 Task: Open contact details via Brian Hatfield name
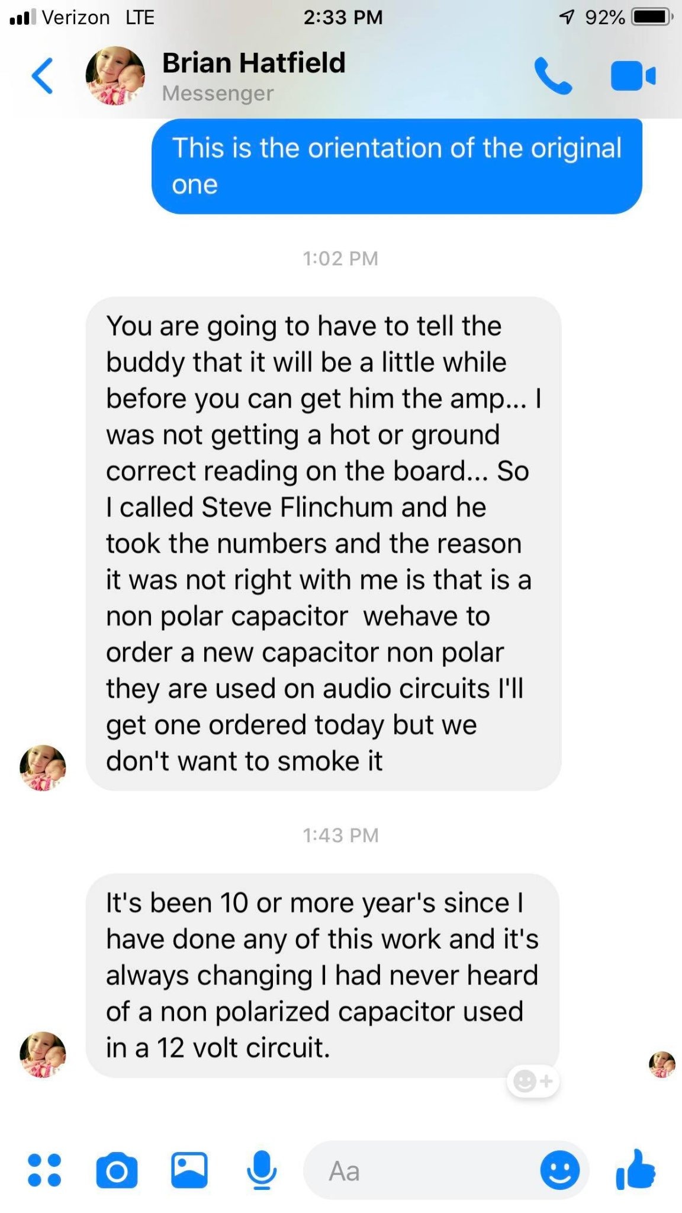(253, 63)
